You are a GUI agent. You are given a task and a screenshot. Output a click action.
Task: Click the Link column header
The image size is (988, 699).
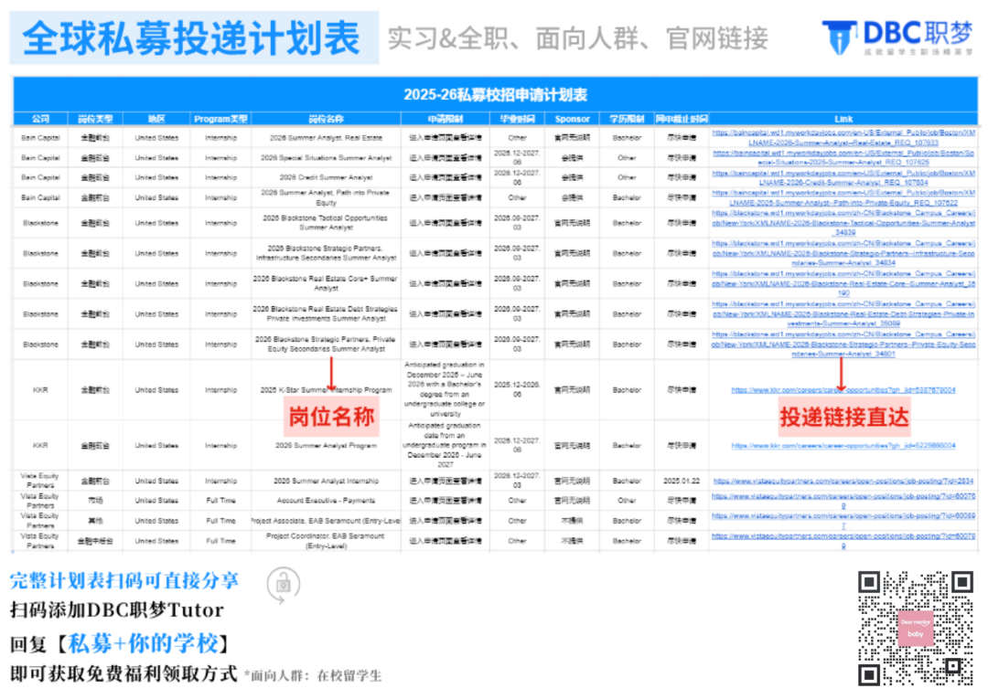[843, 119]
